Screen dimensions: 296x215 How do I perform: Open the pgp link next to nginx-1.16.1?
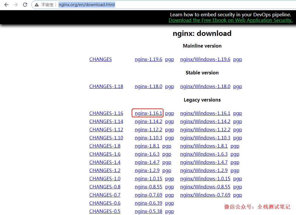pos(170,114)
